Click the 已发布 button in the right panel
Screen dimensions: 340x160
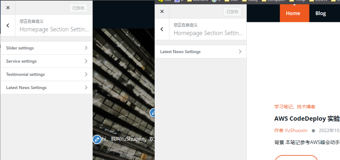[232, 12]
